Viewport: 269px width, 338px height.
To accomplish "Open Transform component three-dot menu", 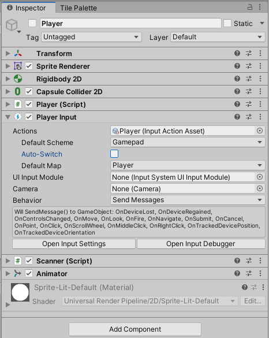I will (x=260, y=53).
